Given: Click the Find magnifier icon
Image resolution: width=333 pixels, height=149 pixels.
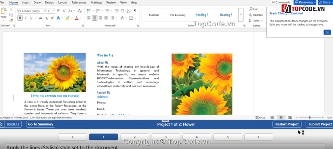Looking at the screenshot, I should coord(251,9).
